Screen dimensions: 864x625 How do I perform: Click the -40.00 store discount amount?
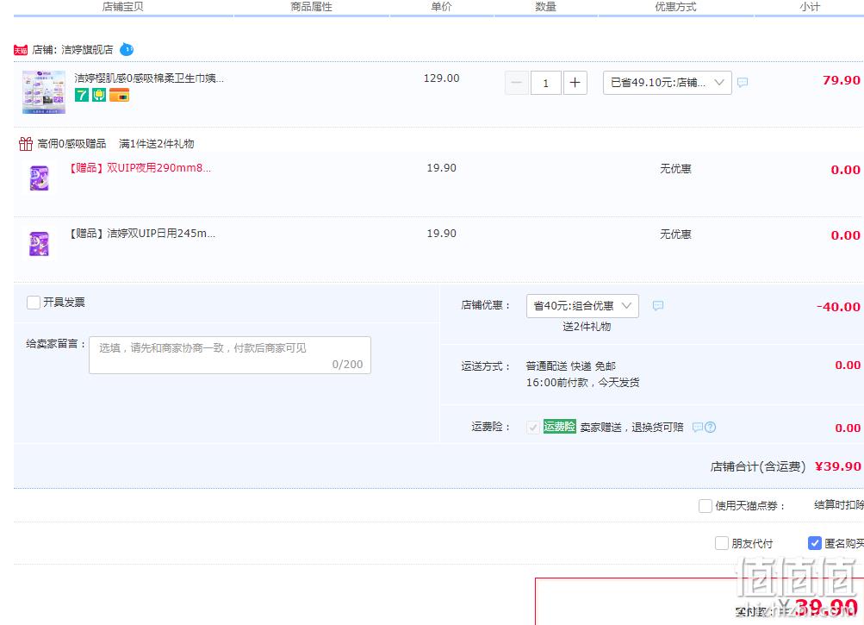[838, 307]
